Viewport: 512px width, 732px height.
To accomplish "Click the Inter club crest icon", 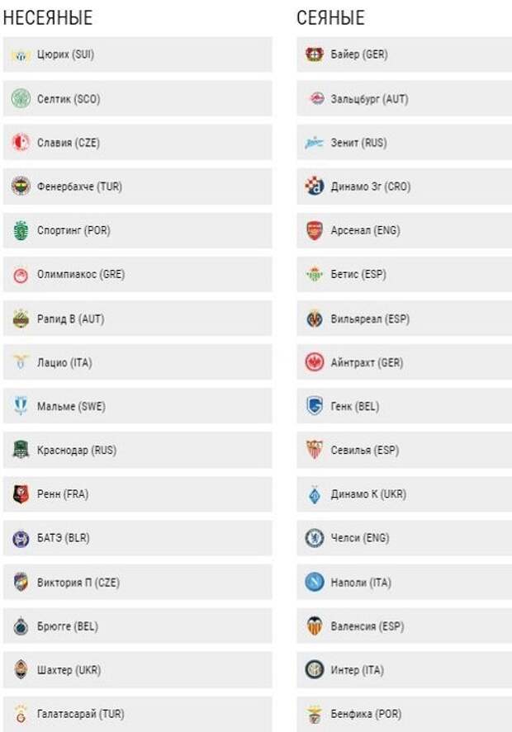I will click(x=315, y=670).
